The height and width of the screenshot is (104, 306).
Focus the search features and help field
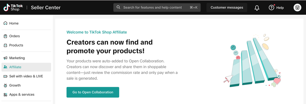point(152,8)
